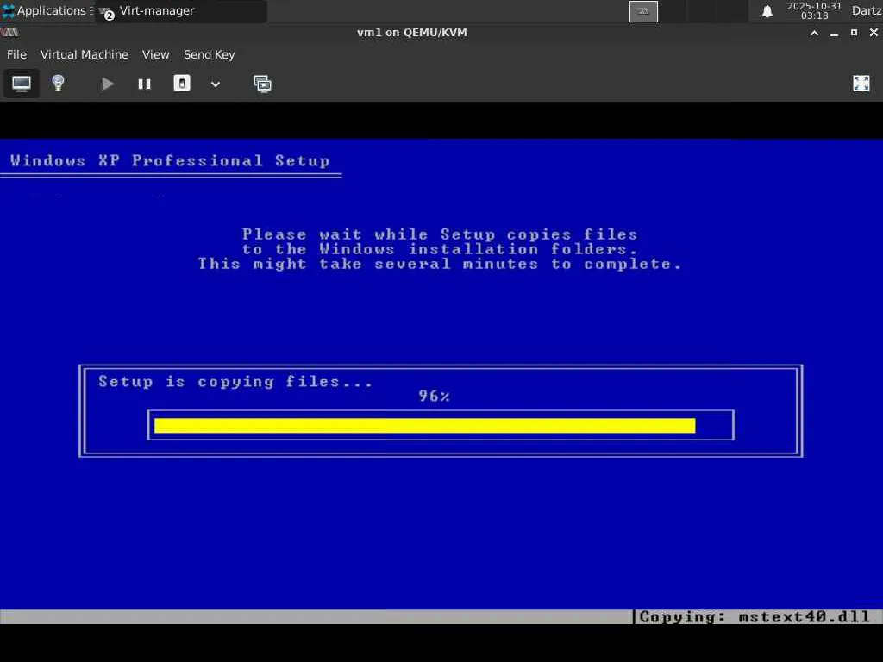Click the Dartz user label
The width and height of the screenshot is (883, 662).
point(866,10)
